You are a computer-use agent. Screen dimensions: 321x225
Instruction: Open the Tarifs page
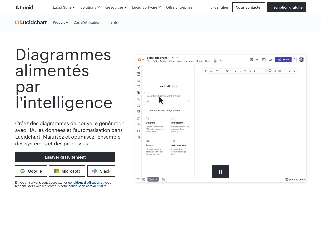pos(113,22)
